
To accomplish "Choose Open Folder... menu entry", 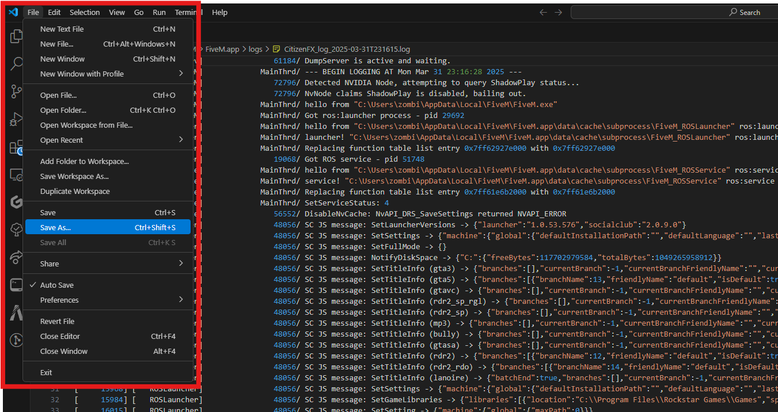I will coord(63,110).
